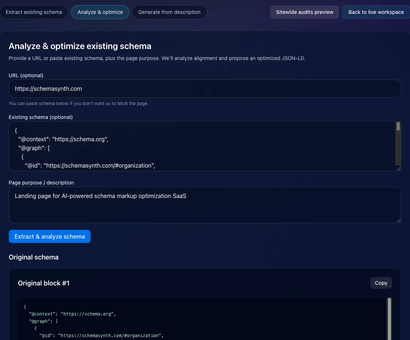Click "@context" line in Original block code
410x340 pixels.
point(72,314)
